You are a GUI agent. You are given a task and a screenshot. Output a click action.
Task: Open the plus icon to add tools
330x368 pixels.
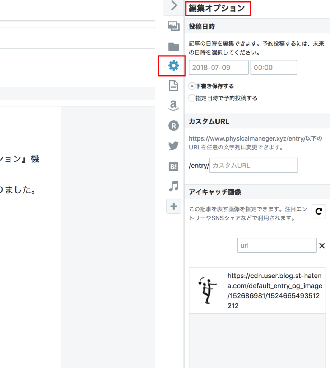click(x=173, y=206)
